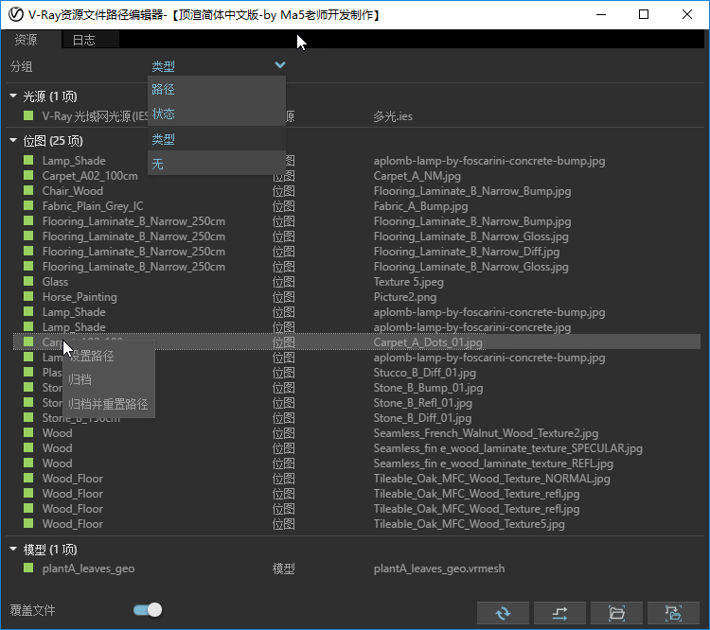Click green square of the Tileable_Oak_MFC_Wood_Texture5.jpg row
710x630 pixels.
pos(28,523)
